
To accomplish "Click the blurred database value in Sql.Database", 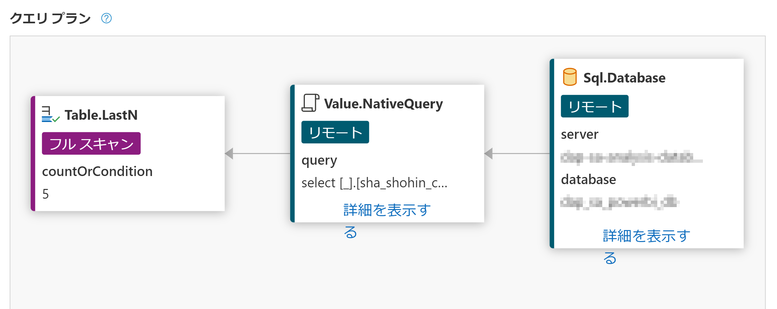I will tap(619, 202).
